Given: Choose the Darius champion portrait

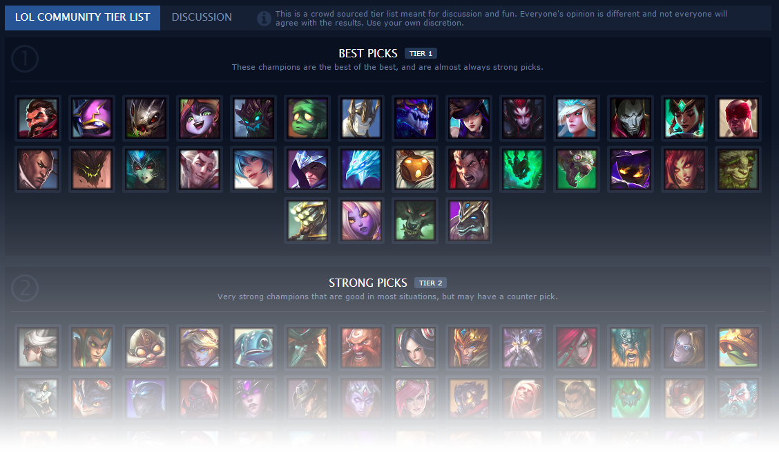Looking at the screenshot, I should click(x=469, y=169).
